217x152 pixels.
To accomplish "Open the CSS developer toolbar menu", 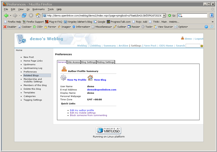I will pos(37,27).
